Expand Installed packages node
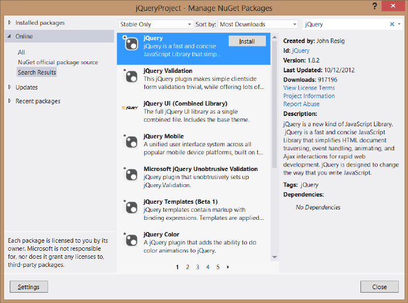Screen dimensions: 408x303 coord(10,22)
